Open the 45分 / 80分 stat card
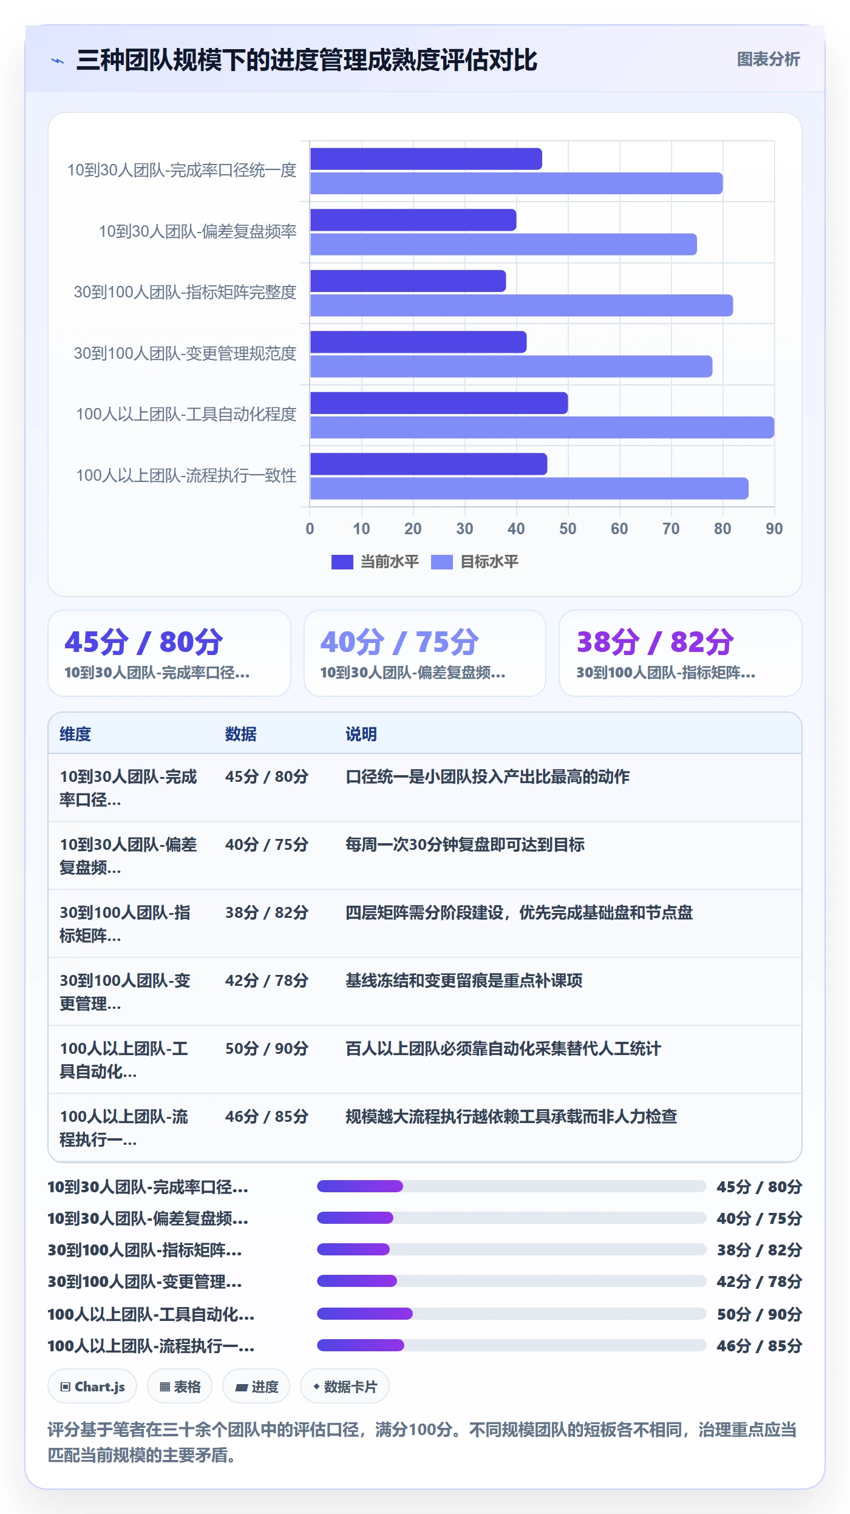 pos(169,653)
